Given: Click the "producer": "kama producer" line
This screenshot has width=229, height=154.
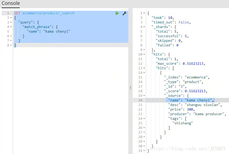Looking at the screenshot, I should 197,114.
